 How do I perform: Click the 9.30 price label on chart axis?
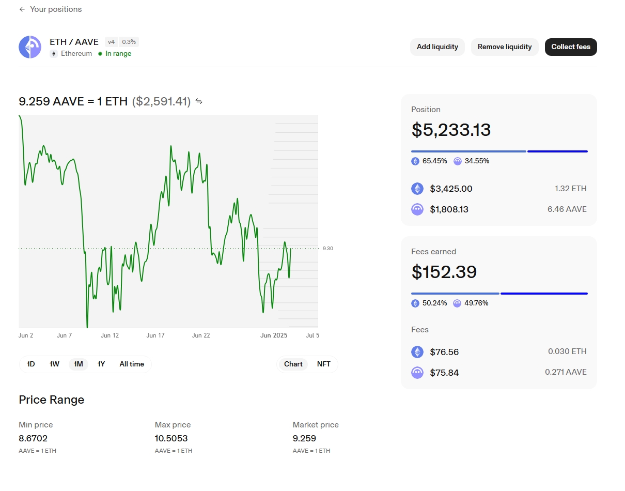328,249
